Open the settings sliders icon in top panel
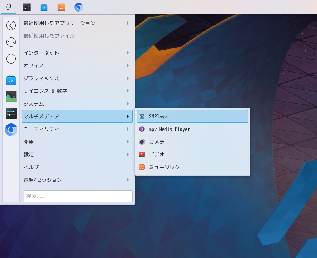This screenshot has width=317, height=258. click(27, 7)
